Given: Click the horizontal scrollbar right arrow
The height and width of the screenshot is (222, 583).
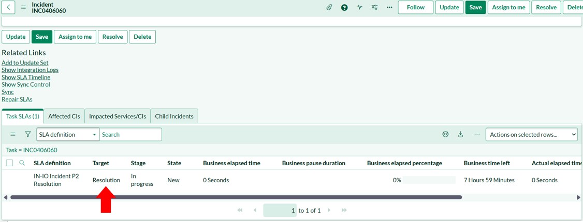Looking at the screenshot, I should pos(578,197).
